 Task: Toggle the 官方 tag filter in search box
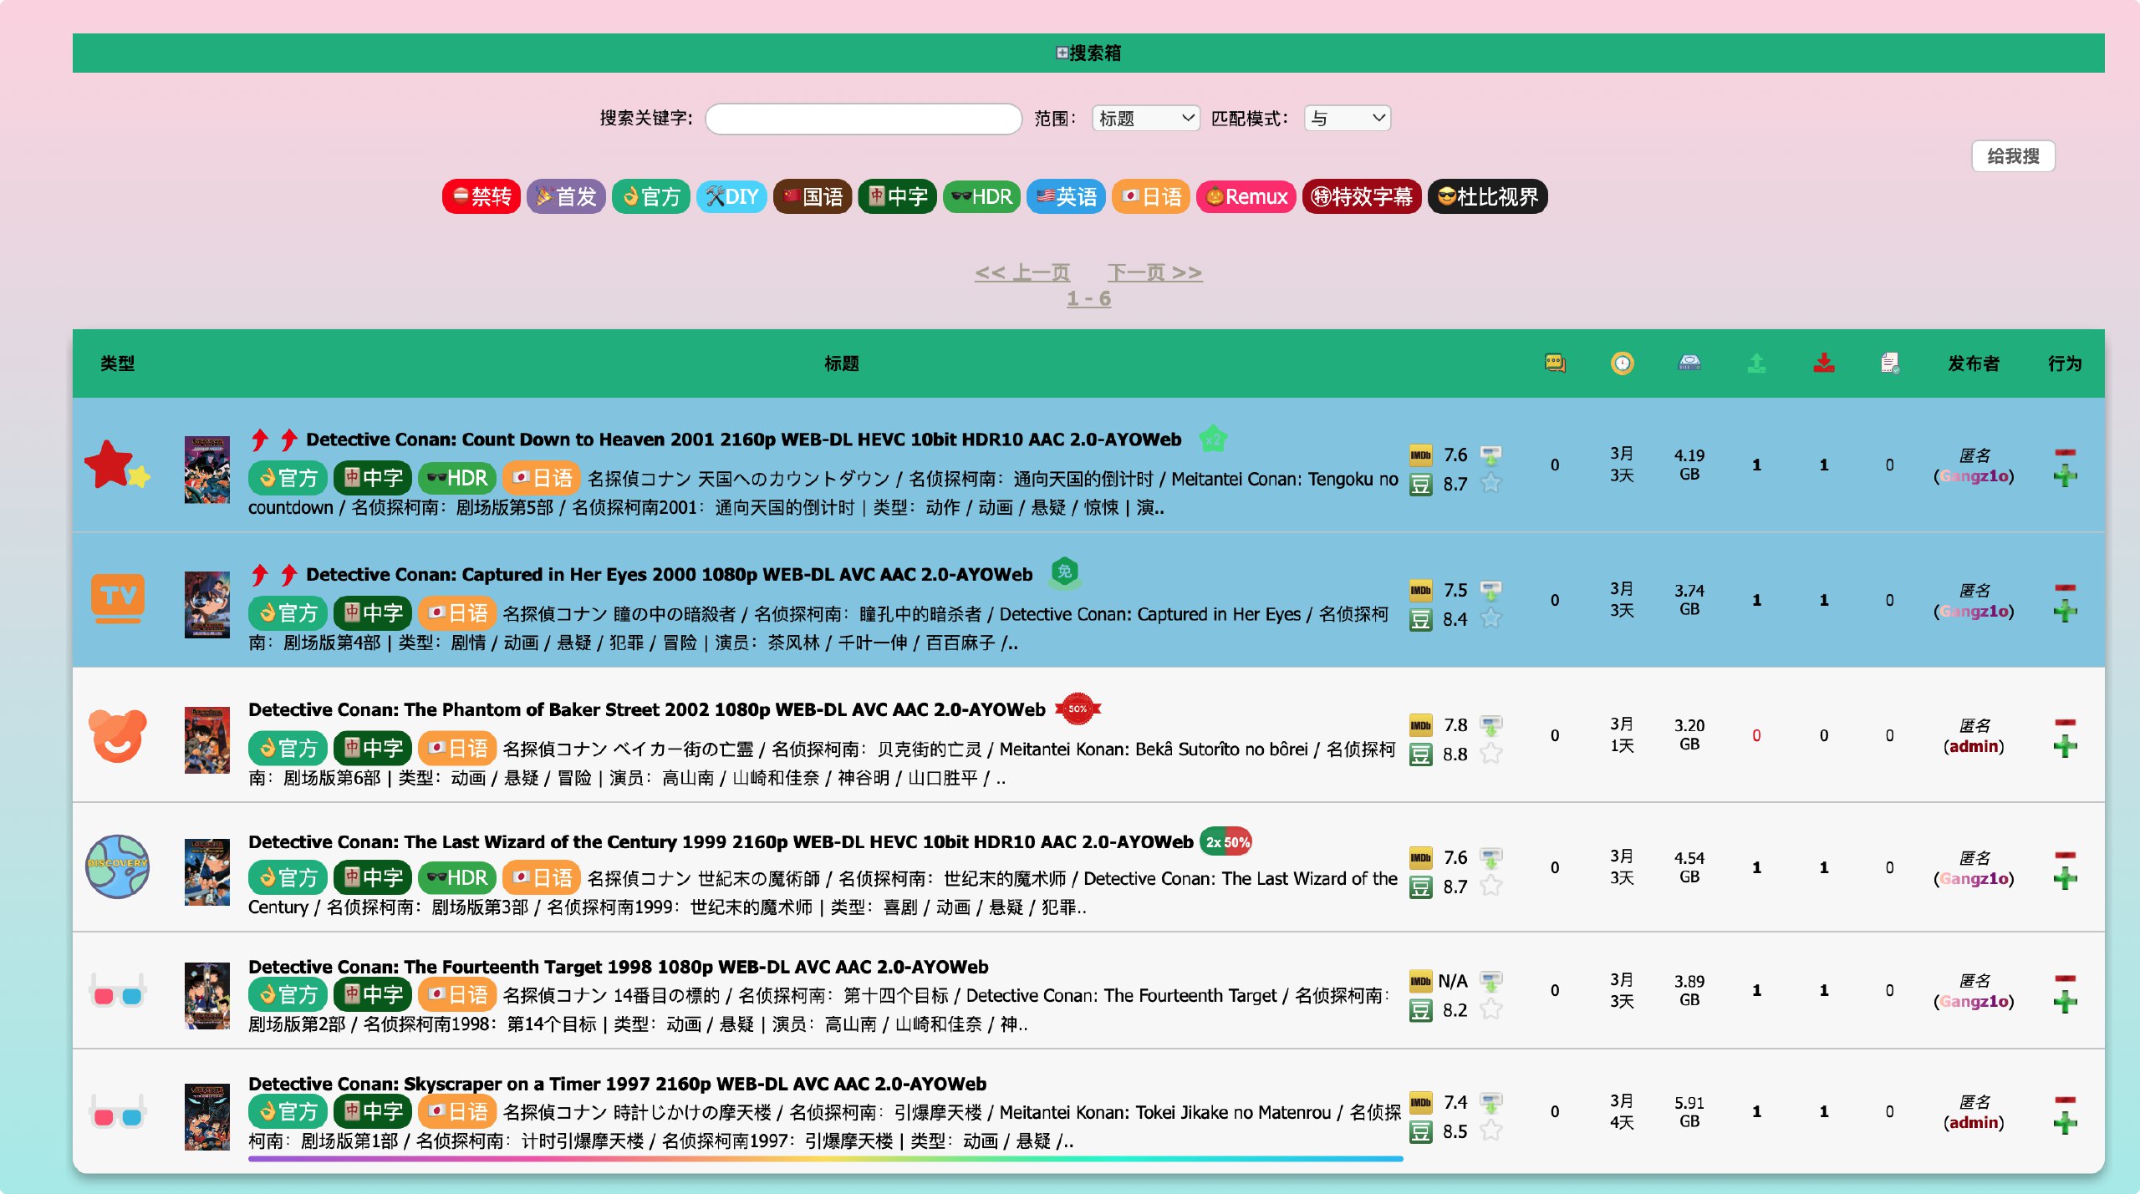(x=650, y=196)
